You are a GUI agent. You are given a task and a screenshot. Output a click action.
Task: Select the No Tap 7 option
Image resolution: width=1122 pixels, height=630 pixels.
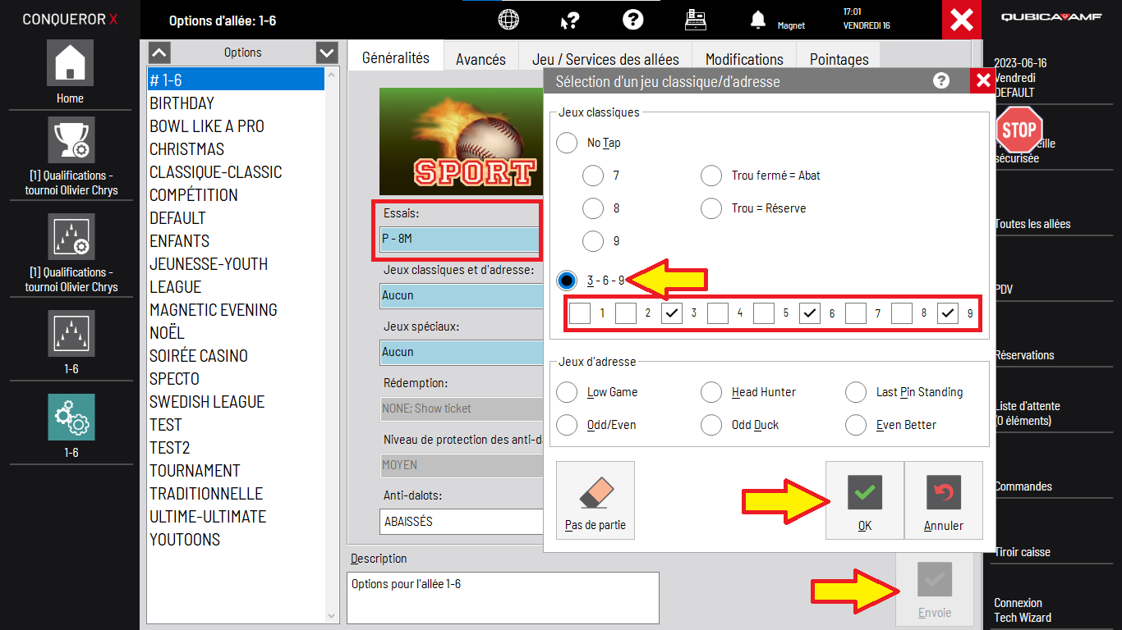pos(593,176)
